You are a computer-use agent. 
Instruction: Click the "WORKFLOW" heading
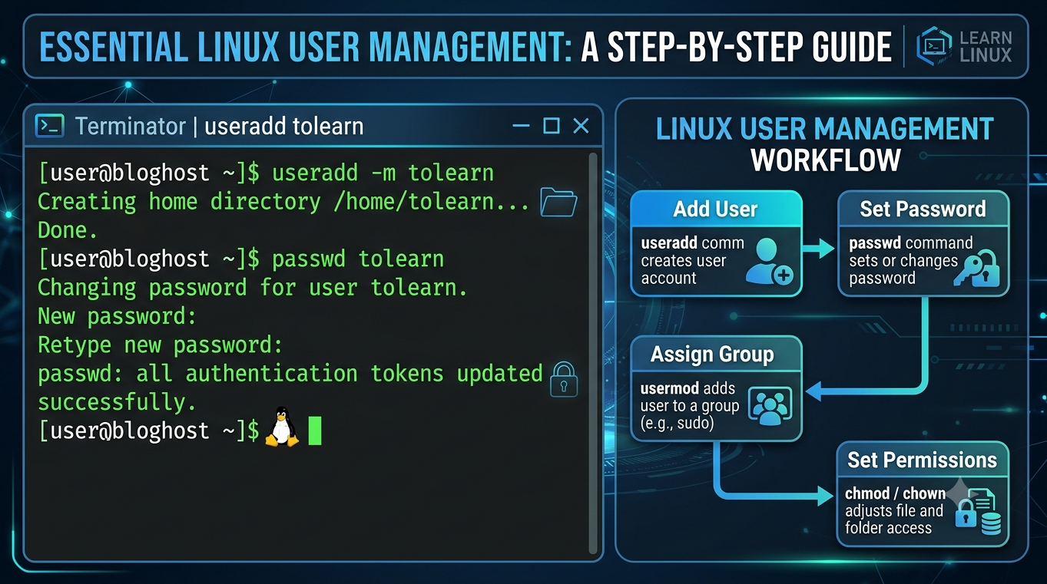pyautogui.click(x=825, y=160)
